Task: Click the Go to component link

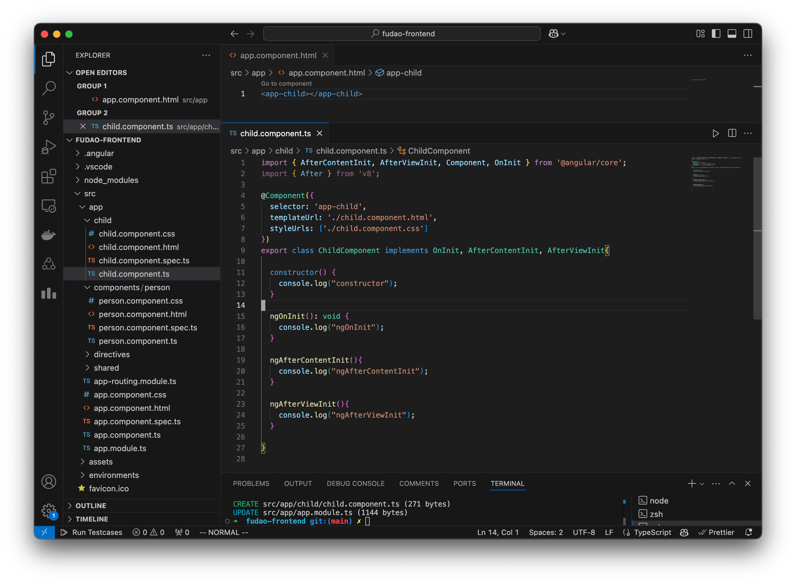Action: pos(286,84)
